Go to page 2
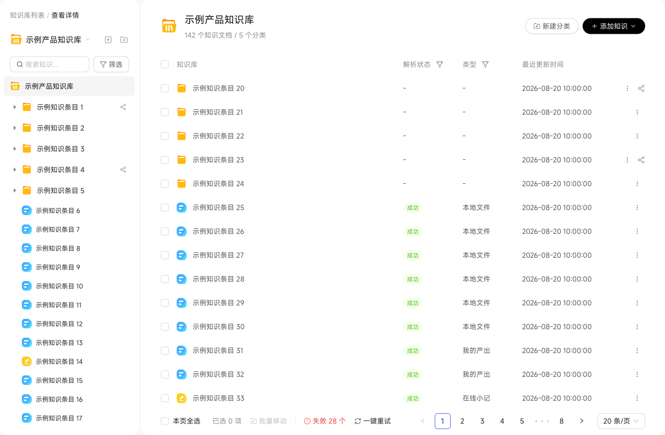 pyautogui.click(x=463, y=421)
